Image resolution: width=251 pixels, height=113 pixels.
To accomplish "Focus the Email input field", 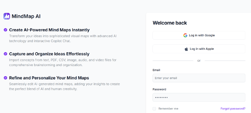I will (x=199, y=78).
